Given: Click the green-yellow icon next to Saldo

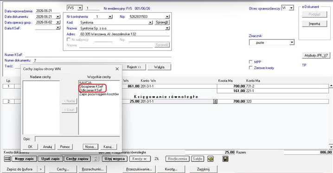Looking at the screenshot, I should pyautogui.click(x=211, y=159).
